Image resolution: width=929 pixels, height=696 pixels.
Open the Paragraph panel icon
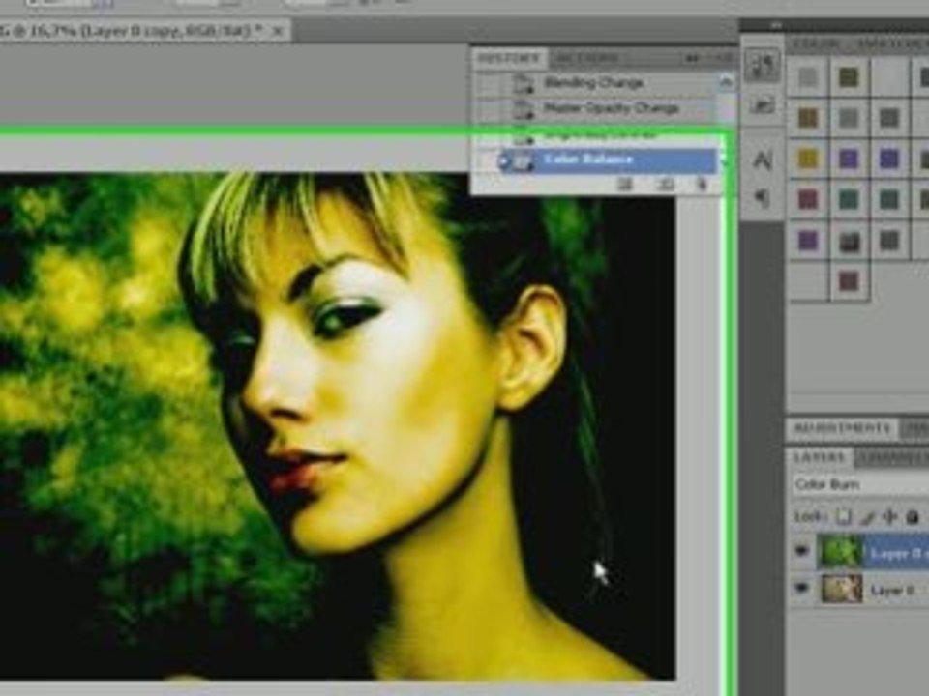pyautogui.click(x=762, y=197)
